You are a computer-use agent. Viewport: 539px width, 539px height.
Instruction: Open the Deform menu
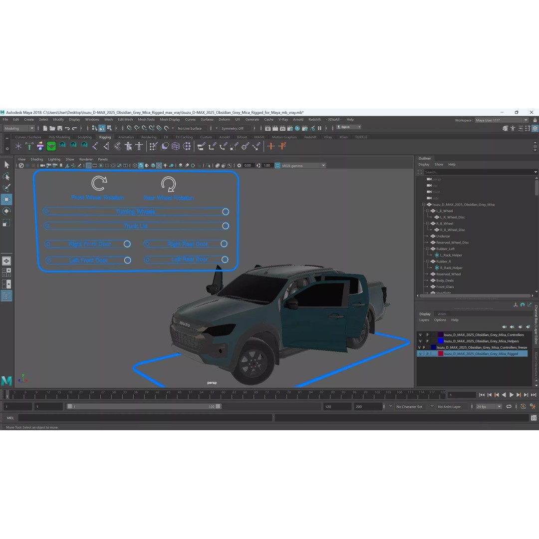[x=224, y=120]
